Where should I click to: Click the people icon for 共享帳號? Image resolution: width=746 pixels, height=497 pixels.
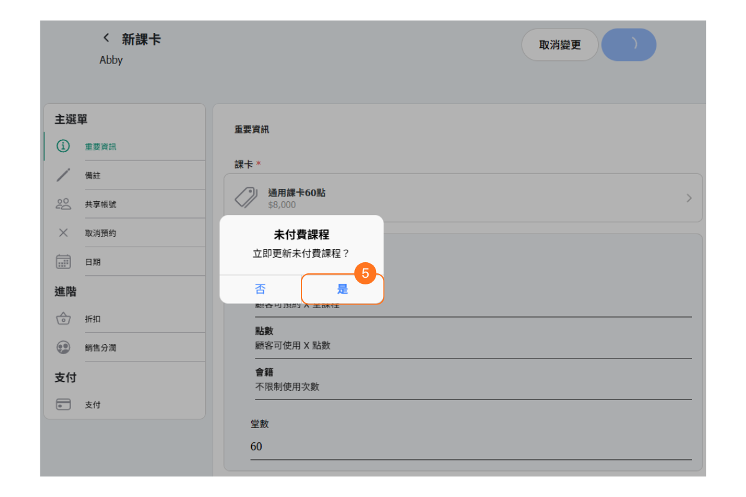click(x=63, y=204)
